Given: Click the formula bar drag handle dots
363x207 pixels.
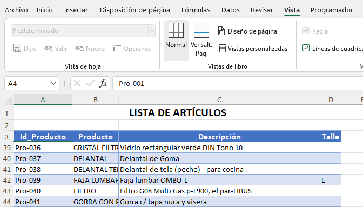Looking at the screenshot, I should click(65, 83).
